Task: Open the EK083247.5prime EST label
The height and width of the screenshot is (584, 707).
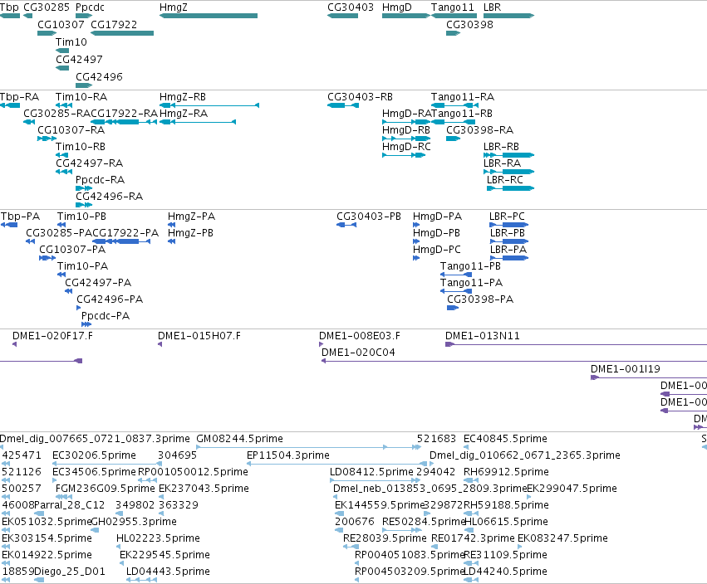Action: [562, 538]
